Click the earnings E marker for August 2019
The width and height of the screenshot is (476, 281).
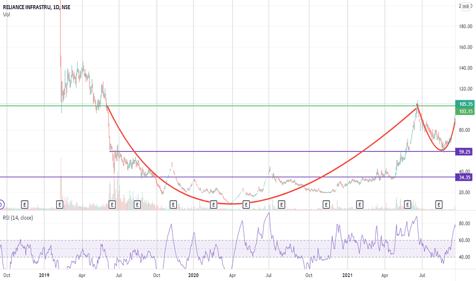[x=137, y=205]
